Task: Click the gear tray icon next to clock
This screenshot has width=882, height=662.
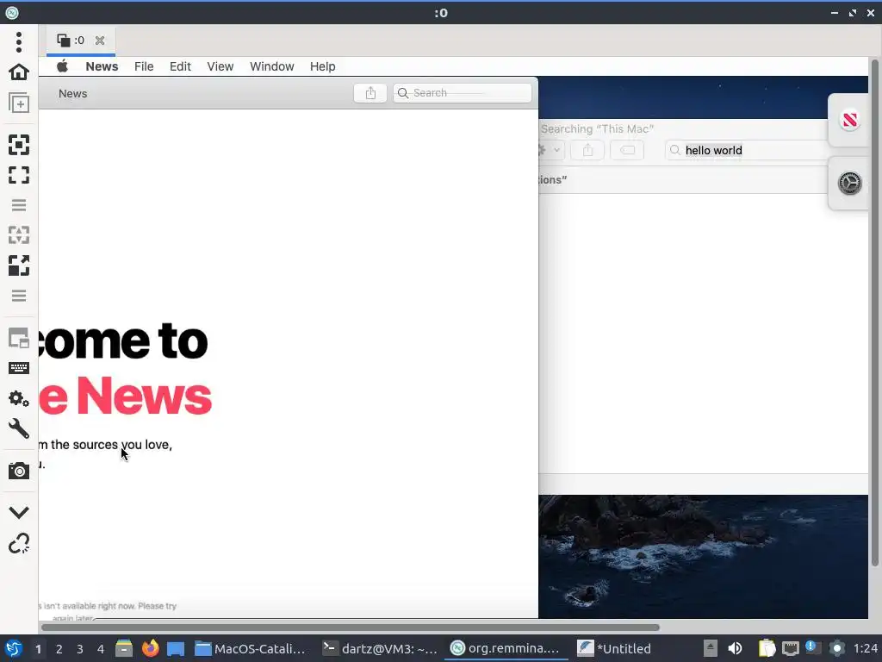Action: (836, 648)
